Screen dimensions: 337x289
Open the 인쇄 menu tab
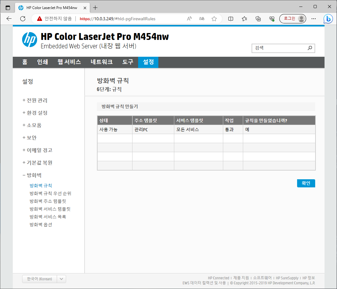pos(43,62)
